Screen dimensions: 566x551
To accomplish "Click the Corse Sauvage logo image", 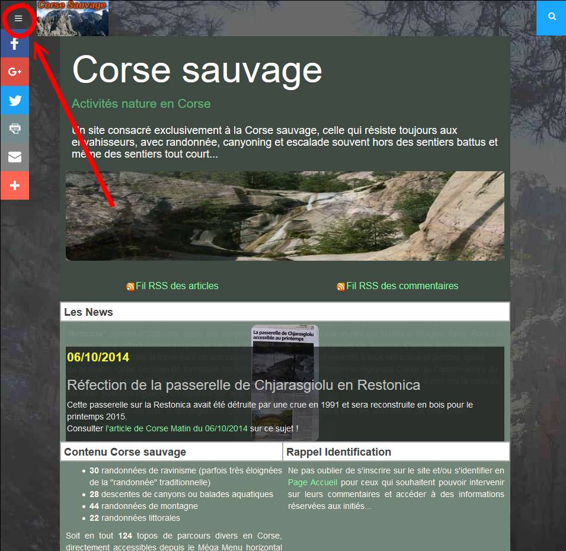I will pos(72,18).
